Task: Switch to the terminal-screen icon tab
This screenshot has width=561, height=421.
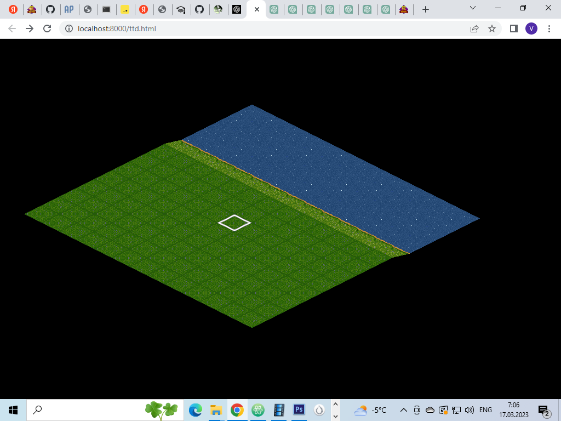Action: 106,9
